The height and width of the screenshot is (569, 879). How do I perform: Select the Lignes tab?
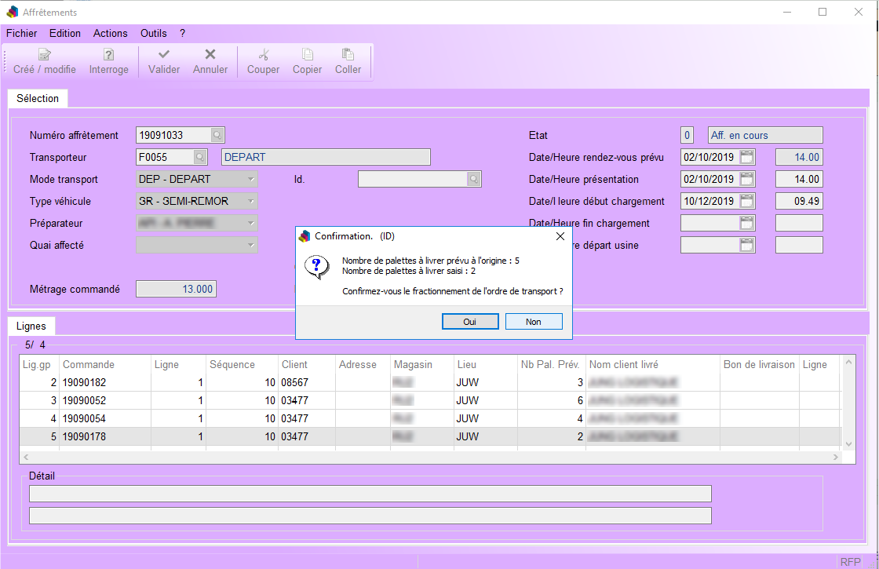point(31,326)
